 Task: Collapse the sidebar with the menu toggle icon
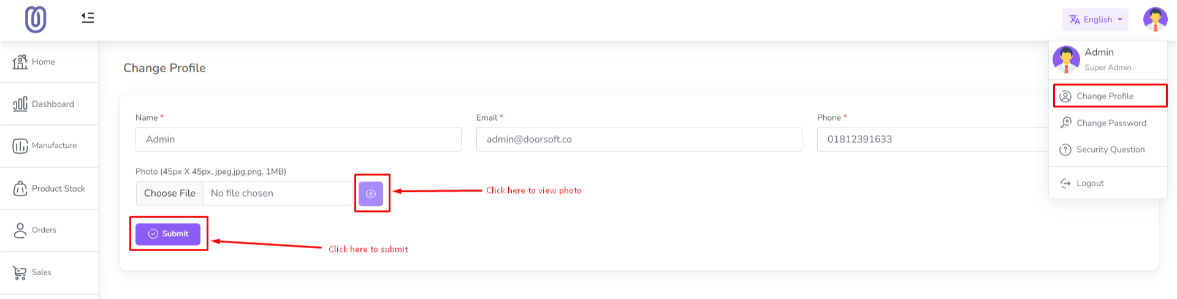point(88,18)
